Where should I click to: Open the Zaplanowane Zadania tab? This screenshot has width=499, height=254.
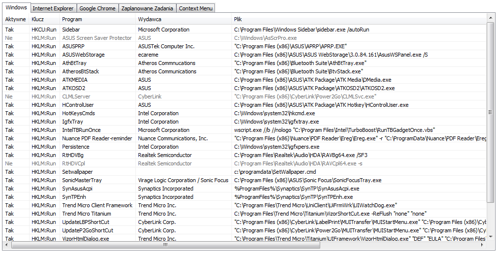pyautogui.click(x=147, y=8)
